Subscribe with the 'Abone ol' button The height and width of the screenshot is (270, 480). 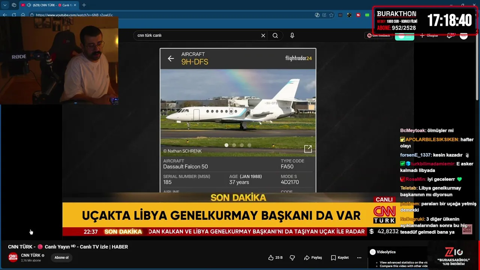tap(61, 258)
